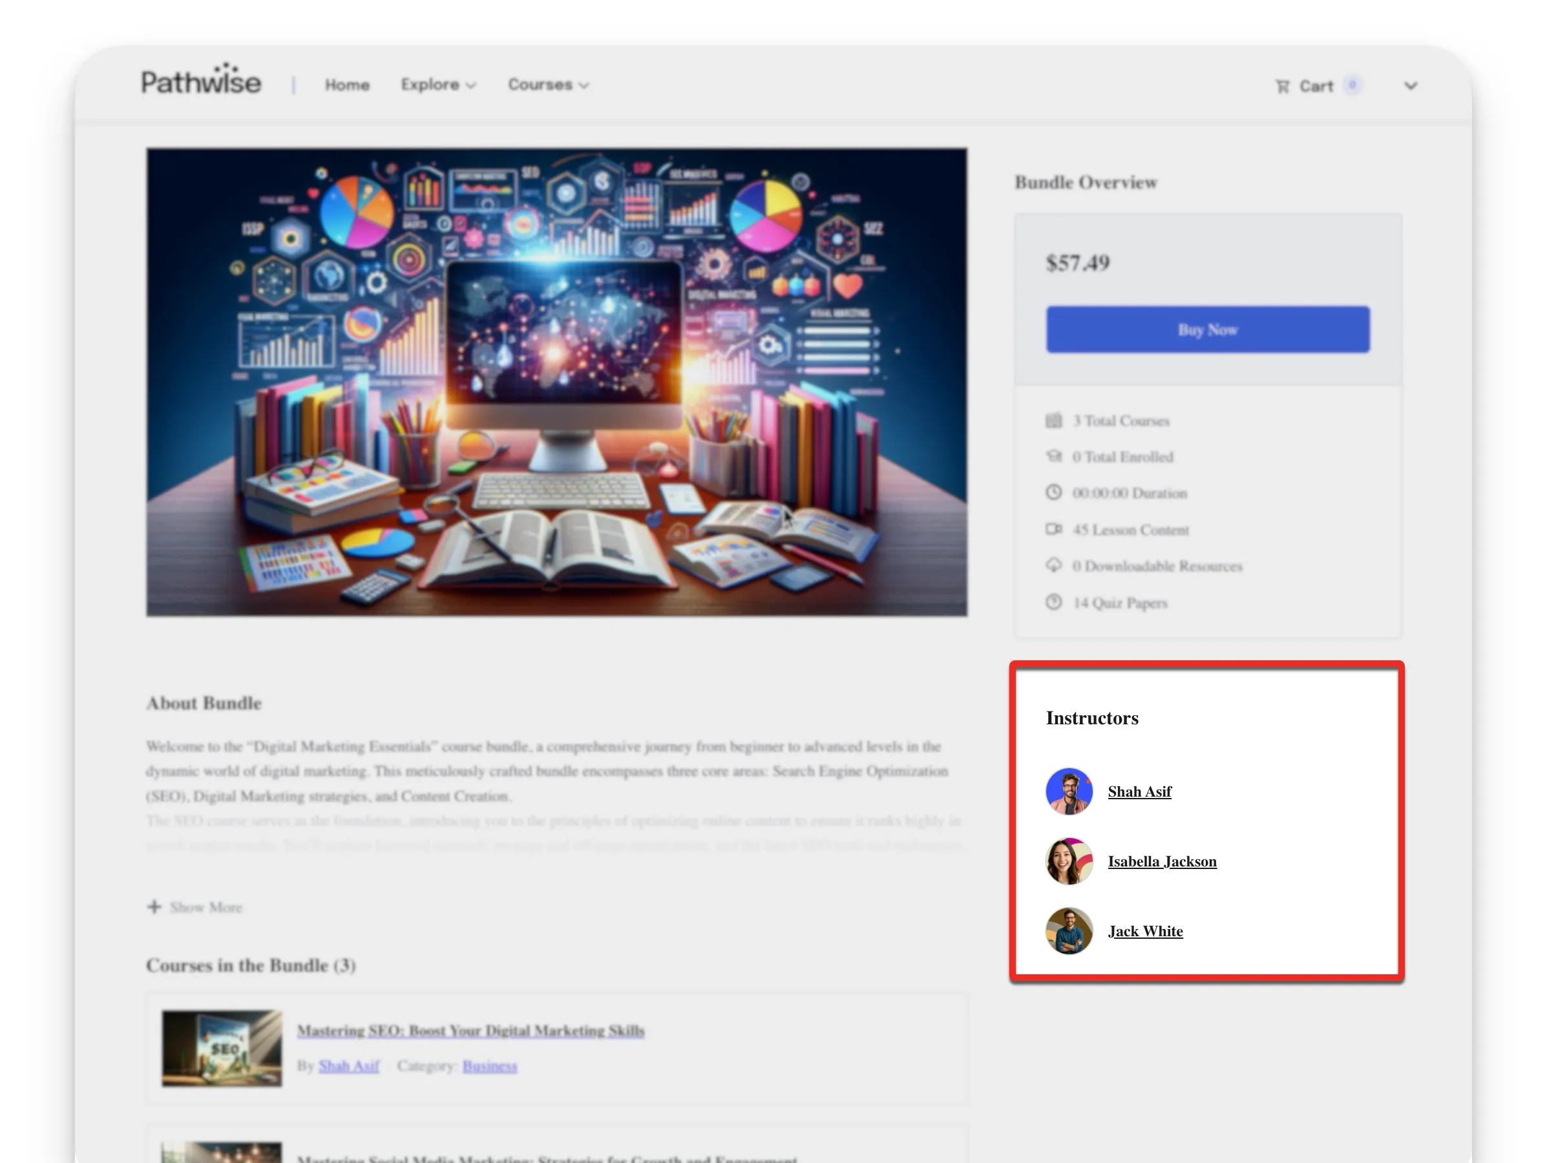Screen dimensions: 1547x1163
Task: Click the Quiz Papers question icon
Action: point(1053,602)
